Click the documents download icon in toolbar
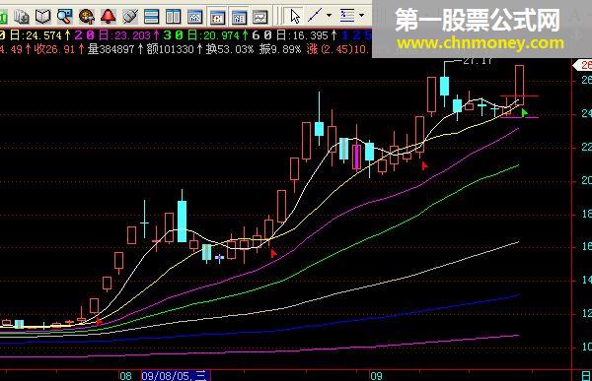 [22, 17]
